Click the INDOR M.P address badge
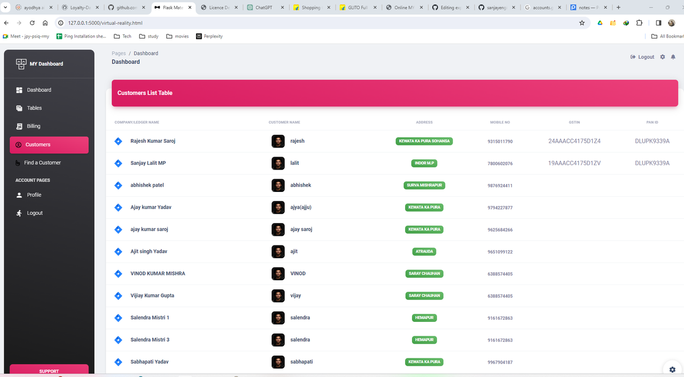The image size is (684, 377). [x=424, y=163]
